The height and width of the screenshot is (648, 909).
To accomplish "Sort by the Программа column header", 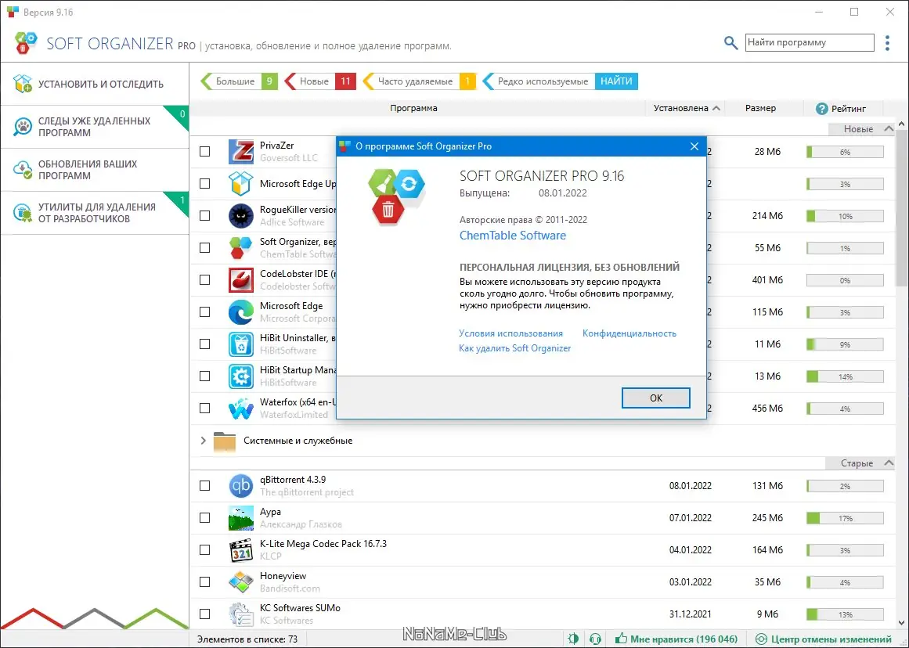I will (x=413, y=108).
